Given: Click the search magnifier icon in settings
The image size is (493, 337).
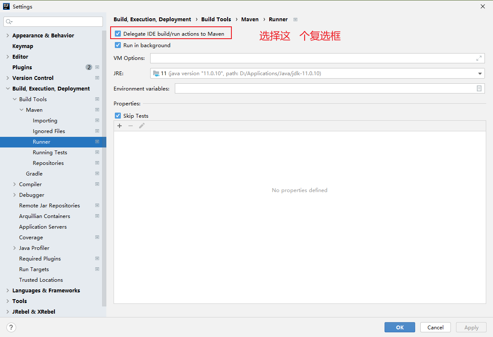Looking at the screenshot, I should [9, 22].
